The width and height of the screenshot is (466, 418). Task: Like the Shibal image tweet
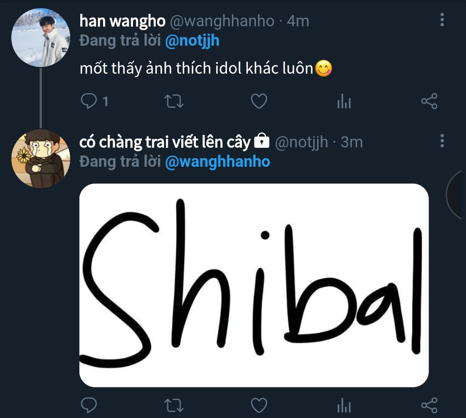click(x=259, y=405)
